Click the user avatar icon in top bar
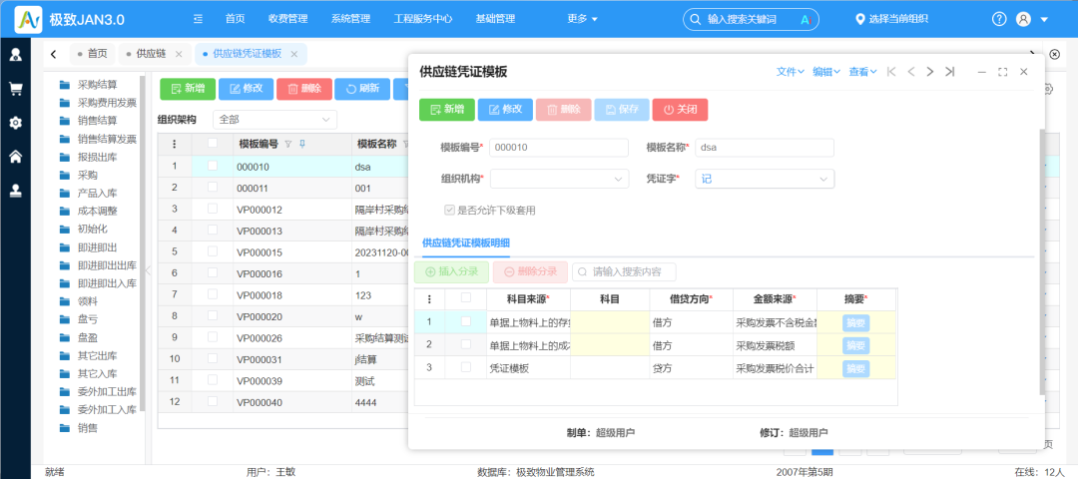This screenshot has height=479, width=1078. (1023, 19)
